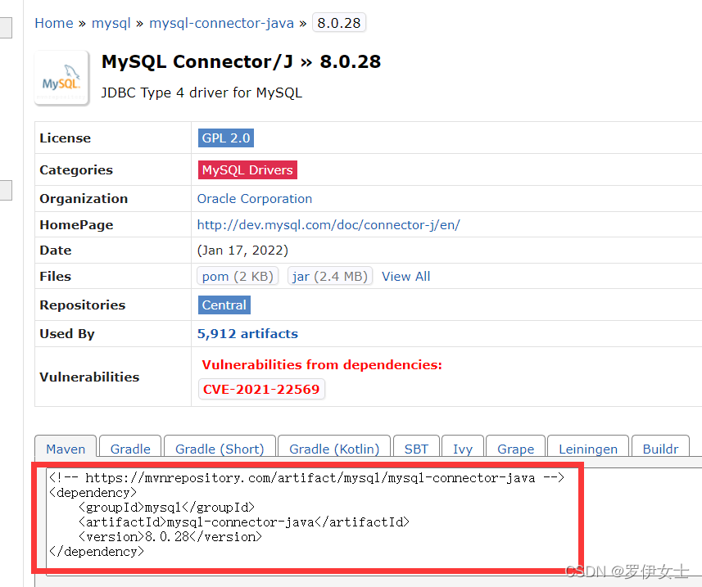702x587 pixels.
Task: Open the MySQL Drivers category tag
Action: tap(247, 170)
